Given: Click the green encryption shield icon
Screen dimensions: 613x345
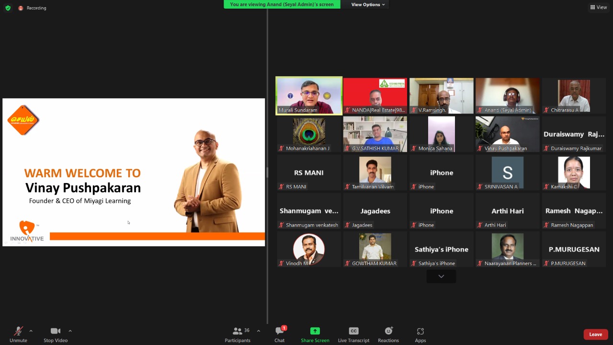Looking at the screenshot, I should 8,8.
